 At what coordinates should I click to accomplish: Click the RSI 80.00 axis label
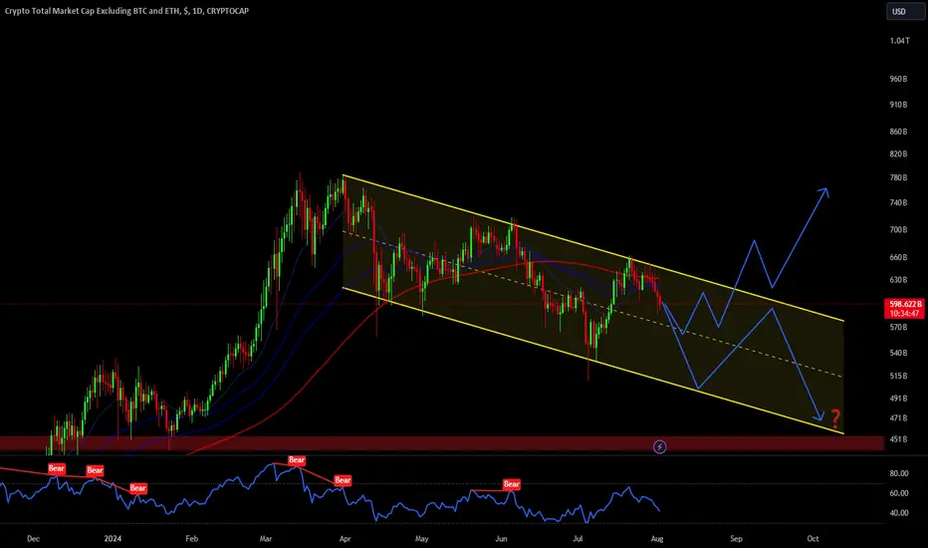[899, 473]
